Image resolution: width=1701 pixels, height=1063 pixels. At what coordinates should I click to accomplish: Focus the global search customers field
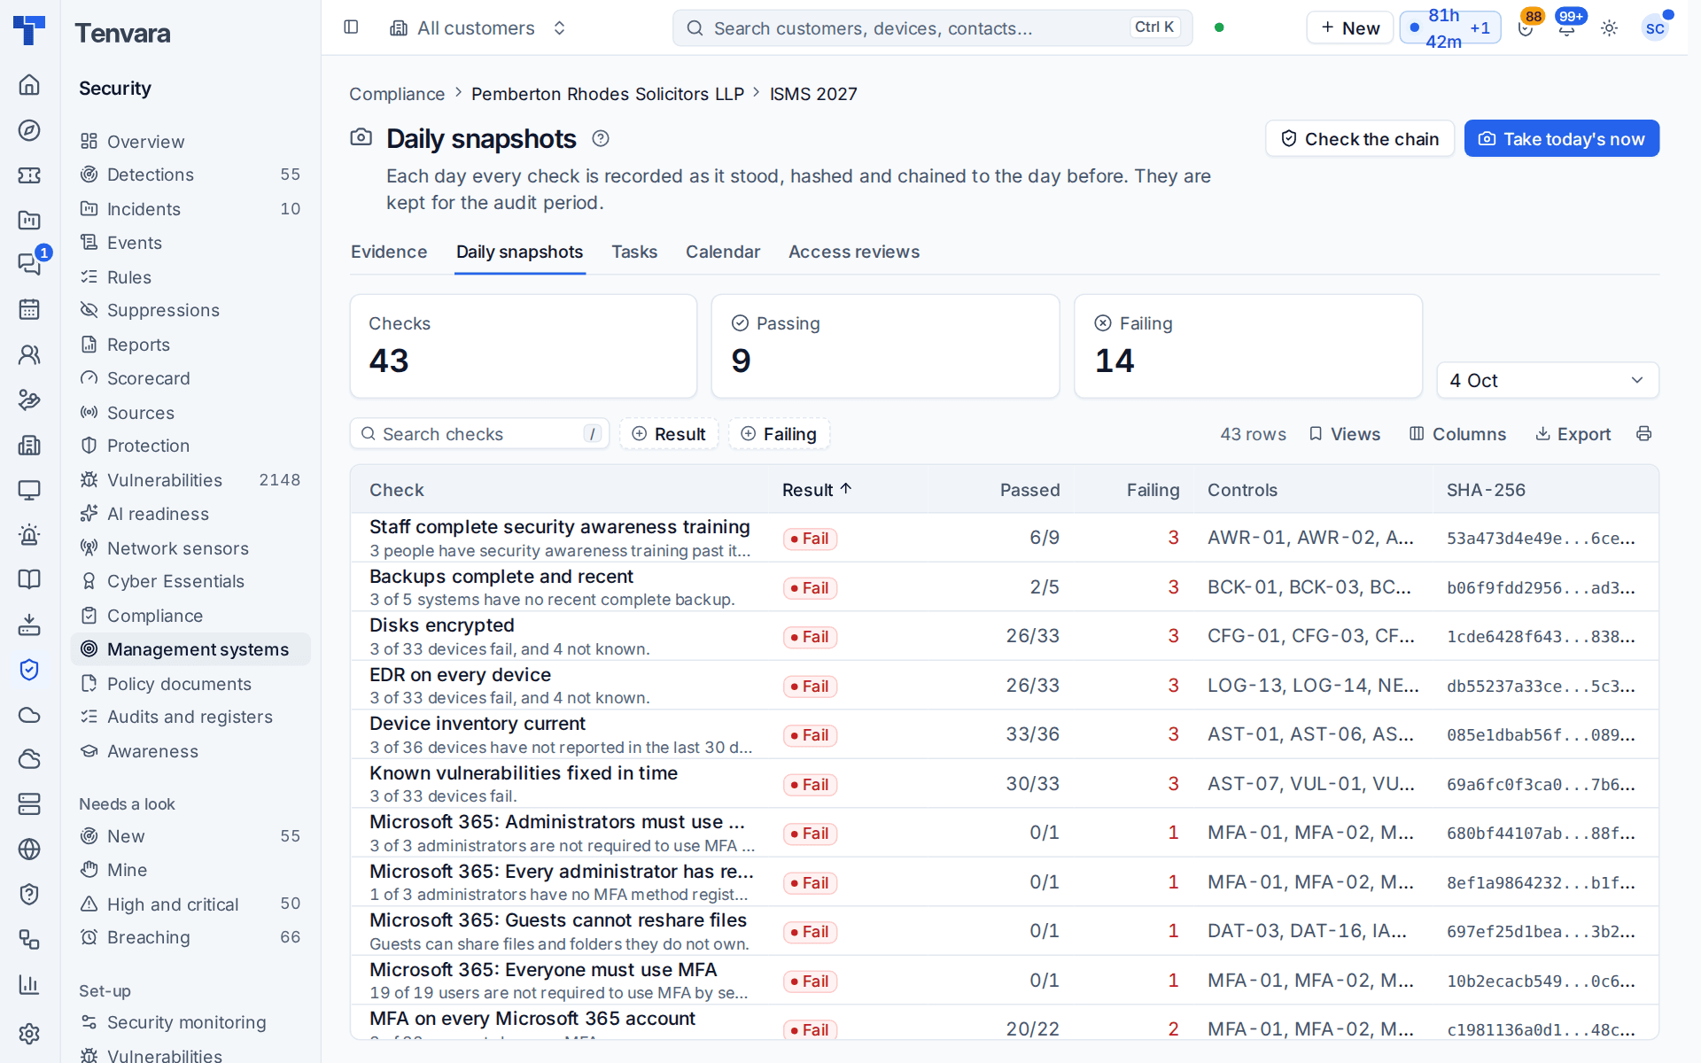tap(932, 28)
